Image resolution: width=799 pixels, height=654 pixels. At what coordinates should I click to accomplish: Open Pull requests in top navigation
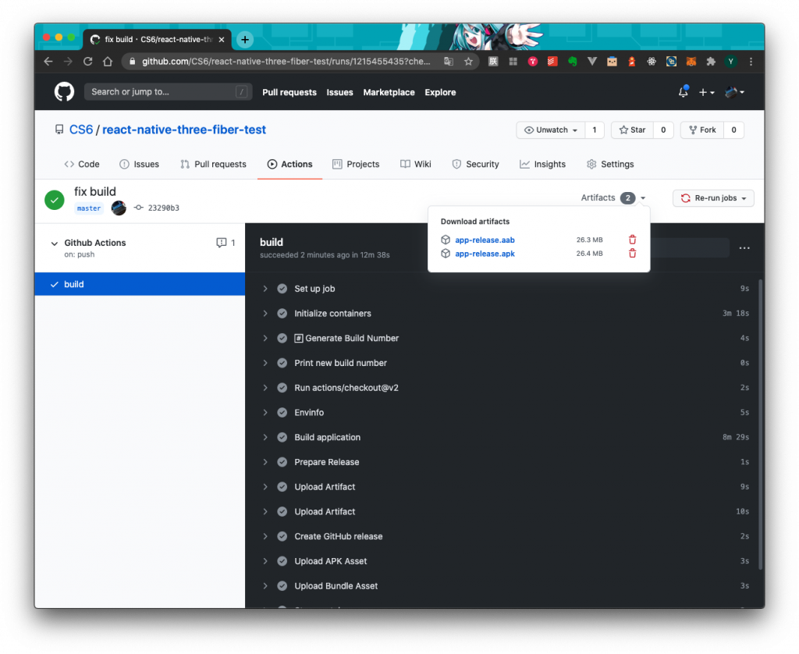(289, 92)
